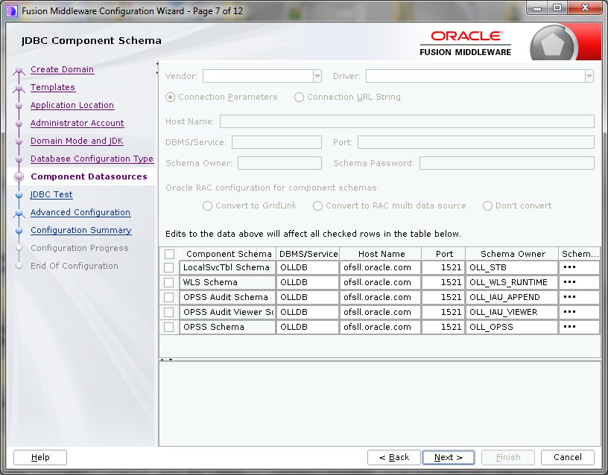Click host name cell in WLS Schema row
Screen dimensions: 608x475
(381, 282)
